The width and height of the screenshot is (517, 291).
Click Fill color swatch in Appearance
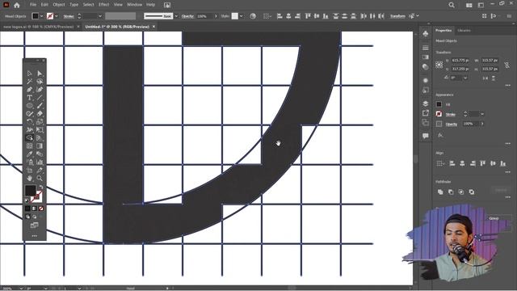pos(439,104)
